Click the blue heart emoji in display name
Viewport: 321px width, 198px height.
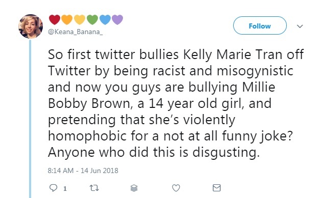105,19
